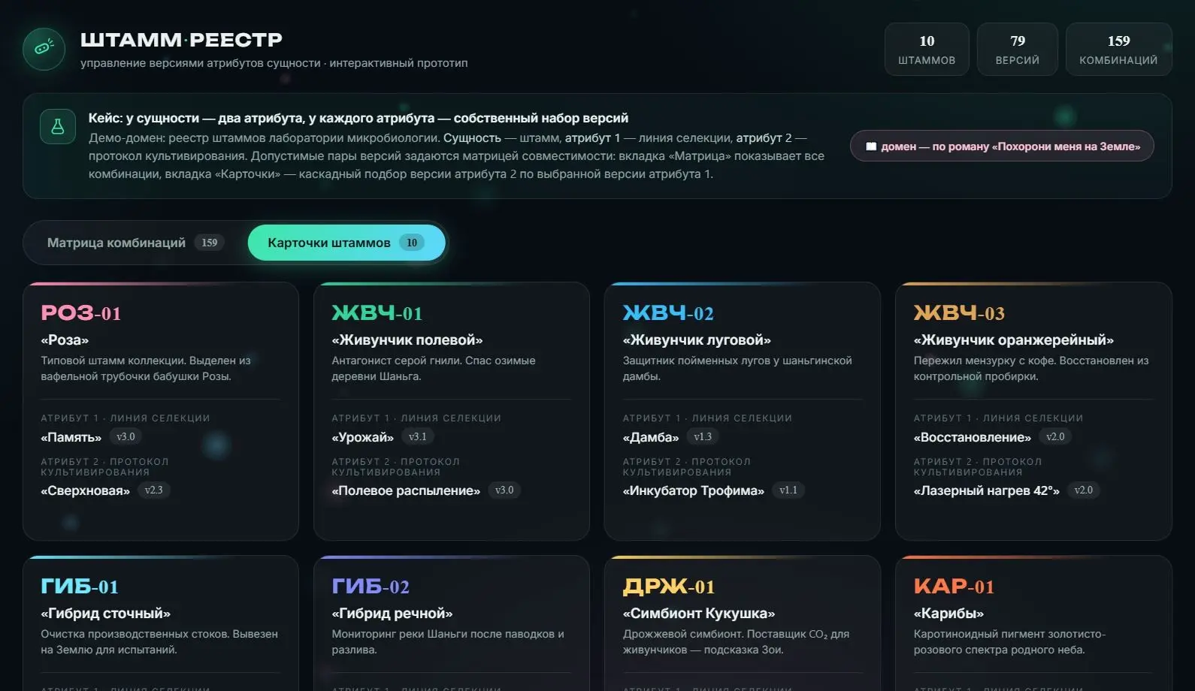Select the «Сверхновая» protocol value

(86, 490)
